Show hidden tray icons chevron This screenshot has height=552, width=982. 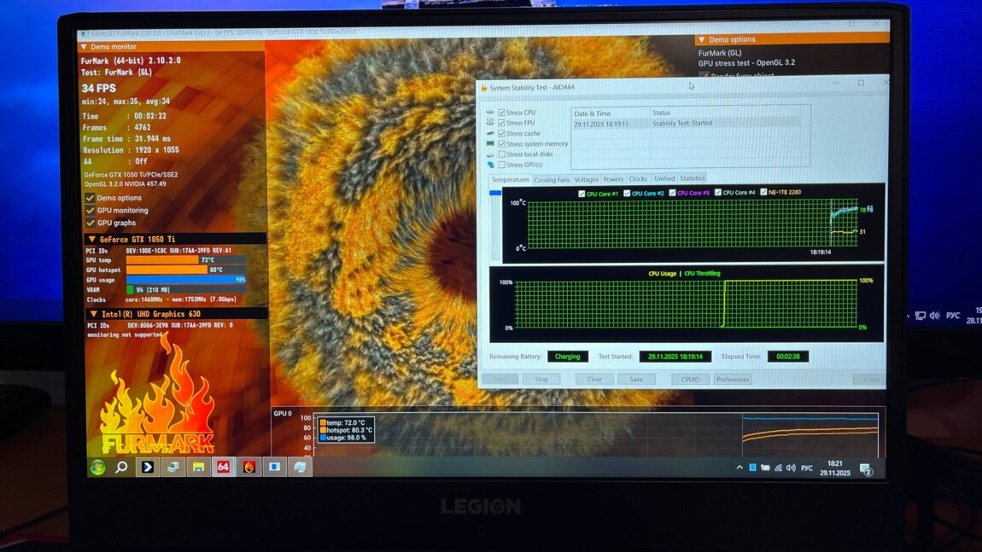(x=739, y=468)
